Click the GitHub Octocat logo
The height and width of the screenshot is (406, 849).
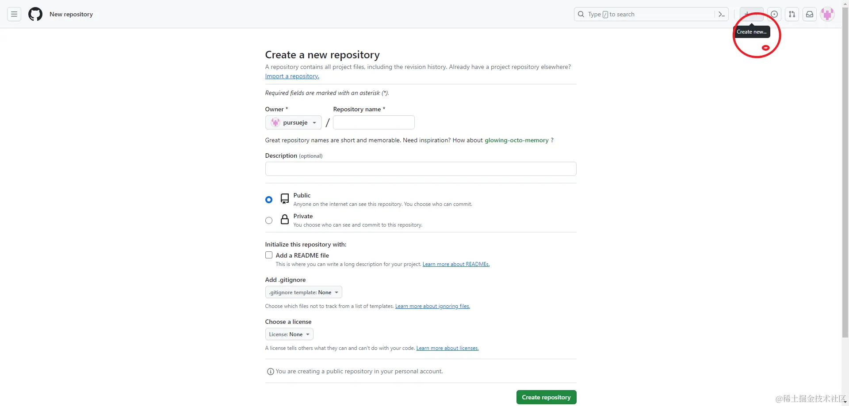pyautogui.click(x=35, y=14)
